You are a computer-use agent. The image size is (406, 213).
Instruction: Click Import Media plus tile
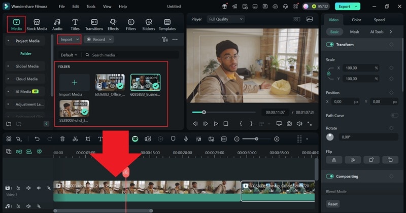75,83
